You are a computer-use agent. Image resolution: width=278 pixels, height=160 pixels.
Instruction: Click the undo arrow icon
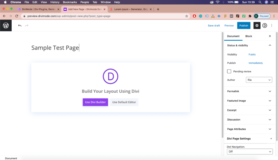click(20, 25)
